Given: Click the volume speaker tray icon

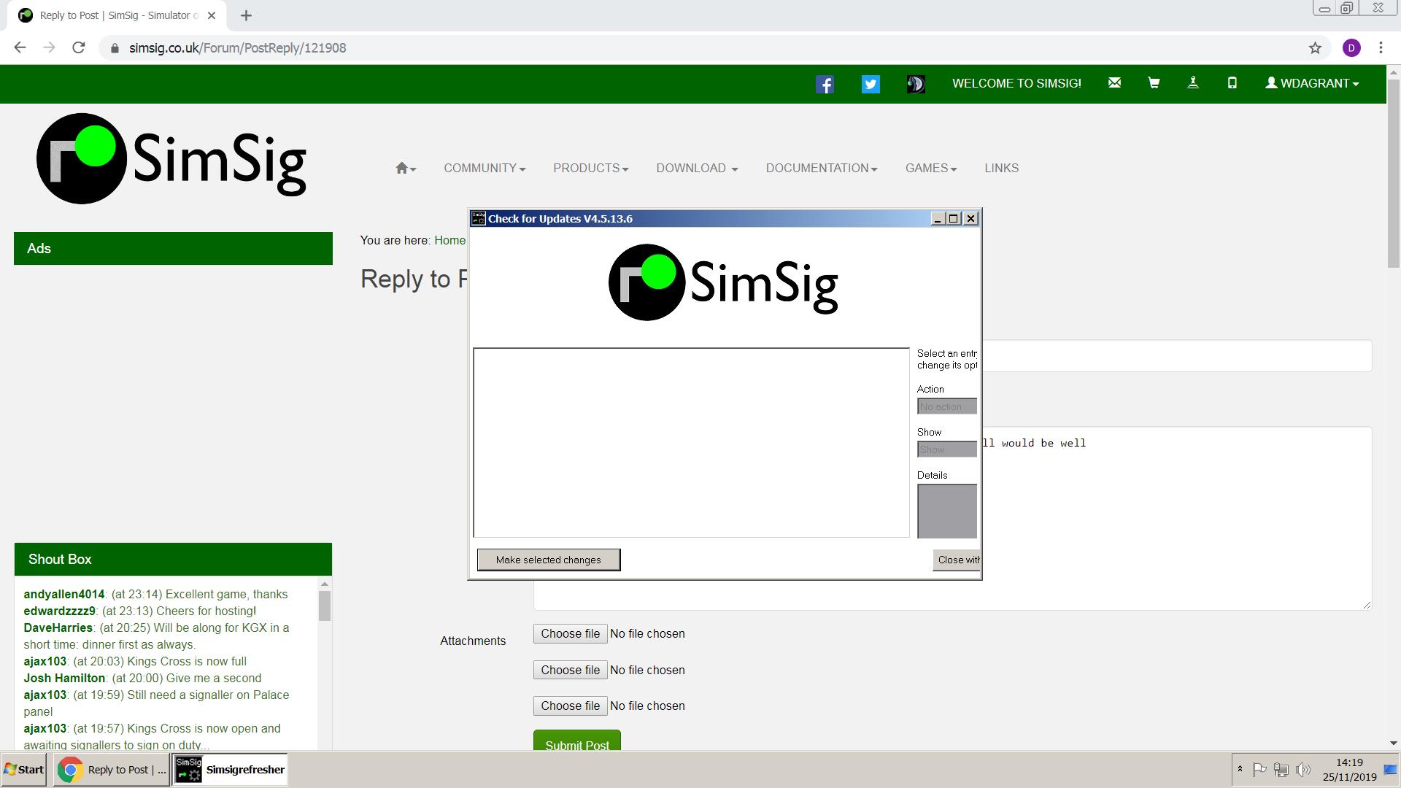Looking at the screenshot, I should point(1303,769).
